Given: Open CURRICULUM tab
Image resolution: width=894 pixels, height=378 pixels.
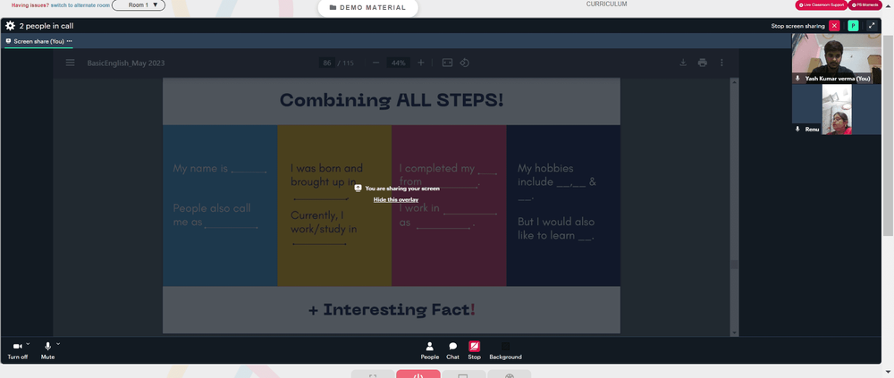Looking at the screenshot, I should pyautogui.click(x=607, y=4).
